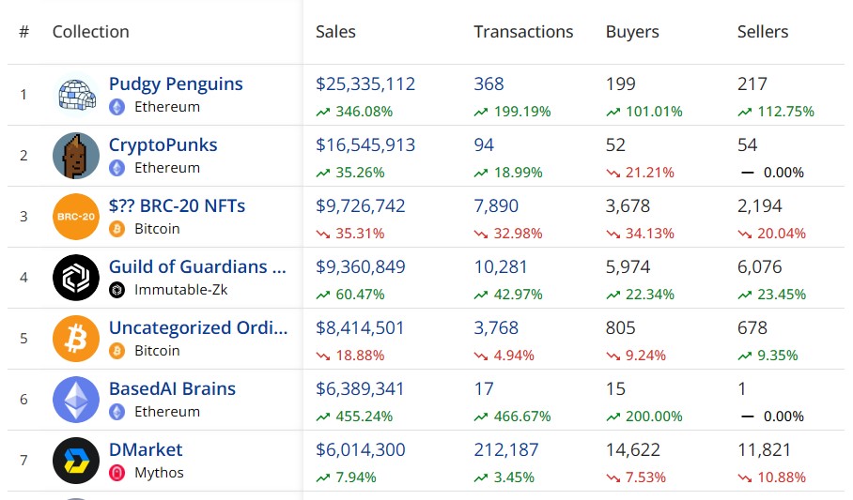Sort table by Buyers column header

tap(632, 32)
